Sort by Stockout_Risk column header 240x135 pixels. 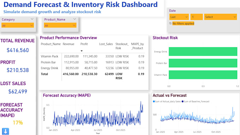click(x=122, y=46)
